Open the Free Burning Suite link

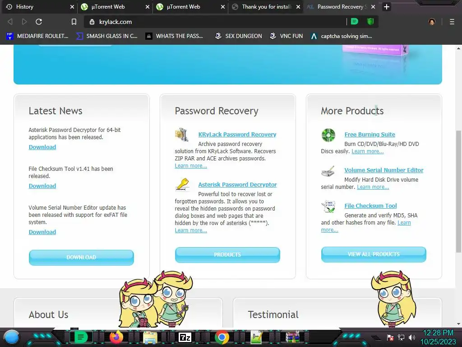point(370,135)
